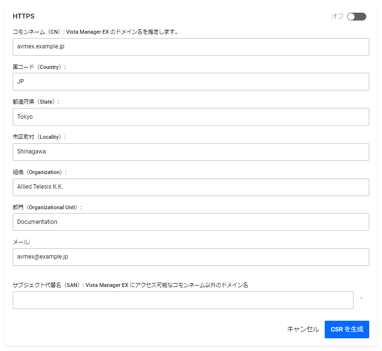The height and width of the screenshot is (351, 382).
Task: Focus the Common Name field with avmex.example.jp
Action: click(191, 47)
